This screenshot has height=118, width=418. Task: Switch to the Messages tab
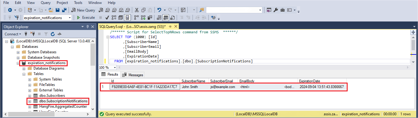[133, 75]
